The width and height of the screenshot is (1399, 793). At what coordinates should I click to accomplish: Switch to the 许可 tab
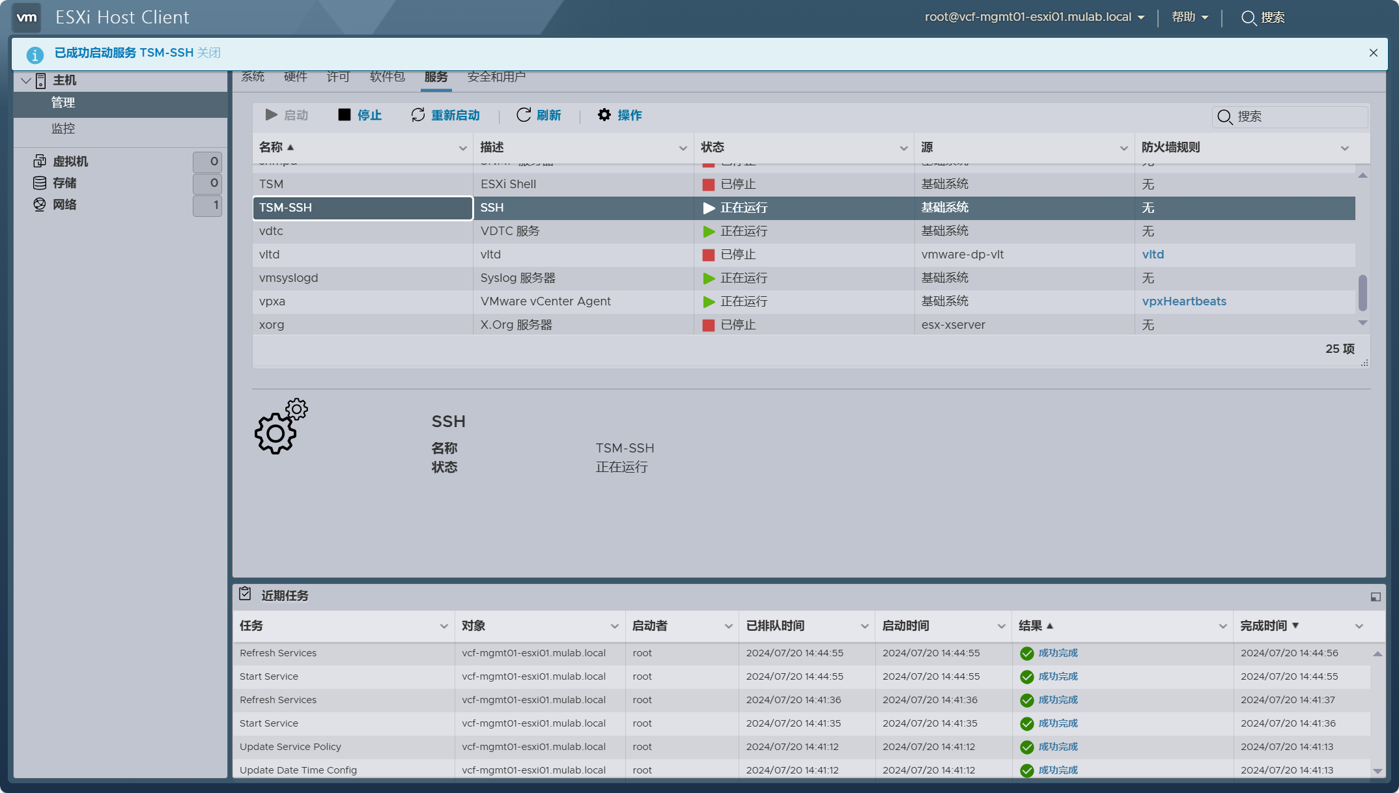pyautogui.click(x=339, y=77)
